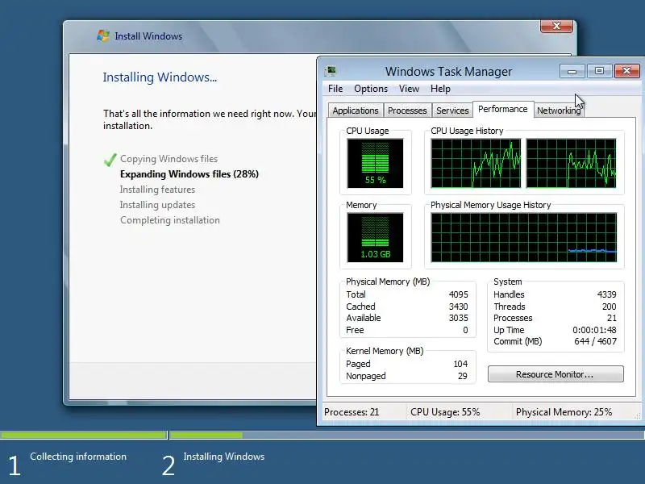The height and width of the screenshot is (484, 645).
Task: Click the Paged kernel memory value 104
Action: pos(460,364)
